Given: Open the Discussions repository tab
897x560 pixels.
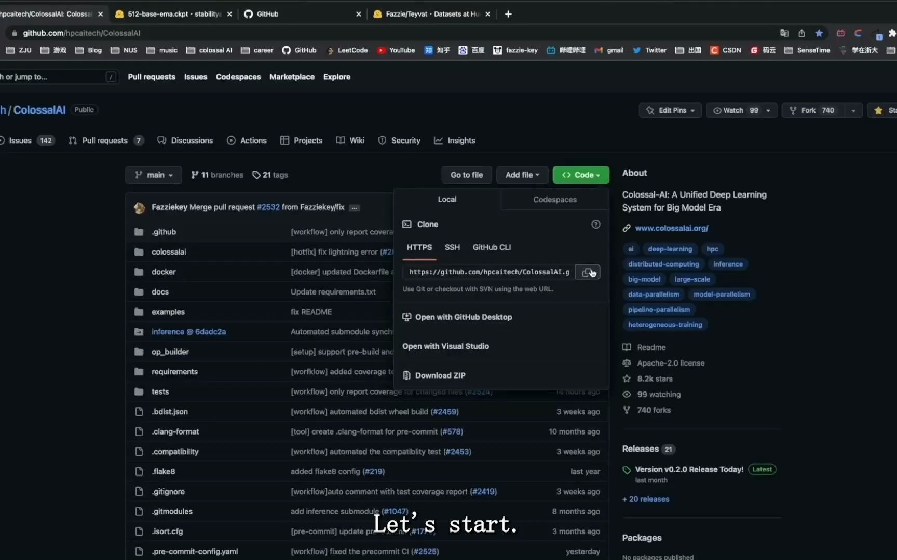Looking at the screenshot, I should click(185, 141).
